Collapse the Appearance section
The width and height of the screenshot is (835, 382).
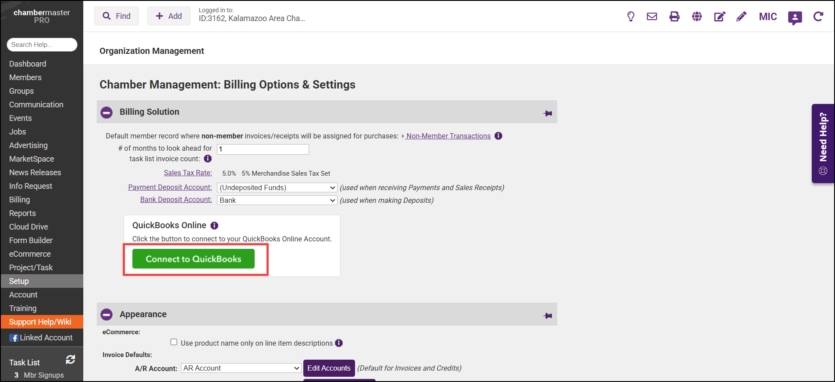click(x=107, y=315)
